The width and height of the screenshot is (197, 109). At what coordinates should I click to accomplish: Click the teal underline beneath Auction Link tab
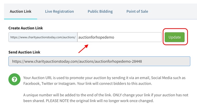21,19
